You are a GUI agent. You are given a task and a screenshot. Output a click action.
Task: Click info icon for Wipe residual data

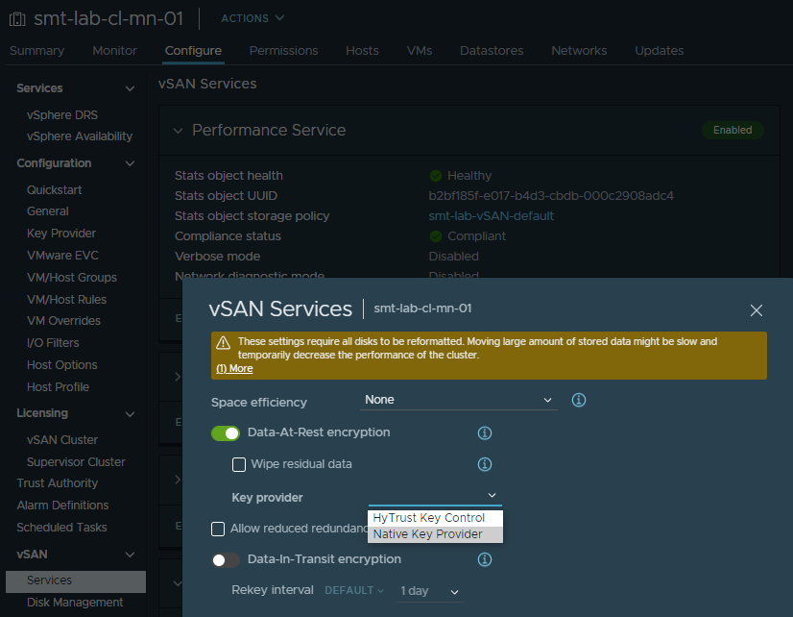coord(485,465)
